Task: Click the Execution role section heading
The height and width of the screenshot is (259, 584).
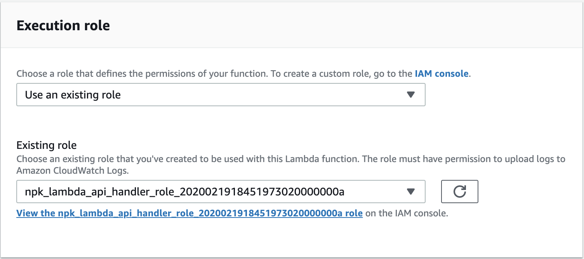Action: [x=63, y=26]
